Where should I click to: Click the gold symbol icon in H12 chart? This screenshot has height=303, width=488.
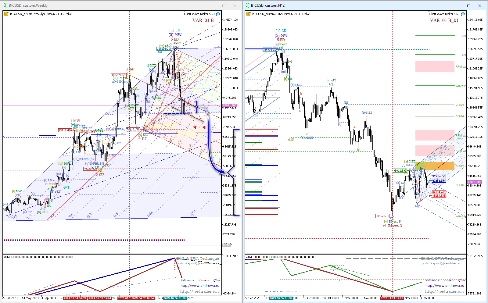(249, 14)
